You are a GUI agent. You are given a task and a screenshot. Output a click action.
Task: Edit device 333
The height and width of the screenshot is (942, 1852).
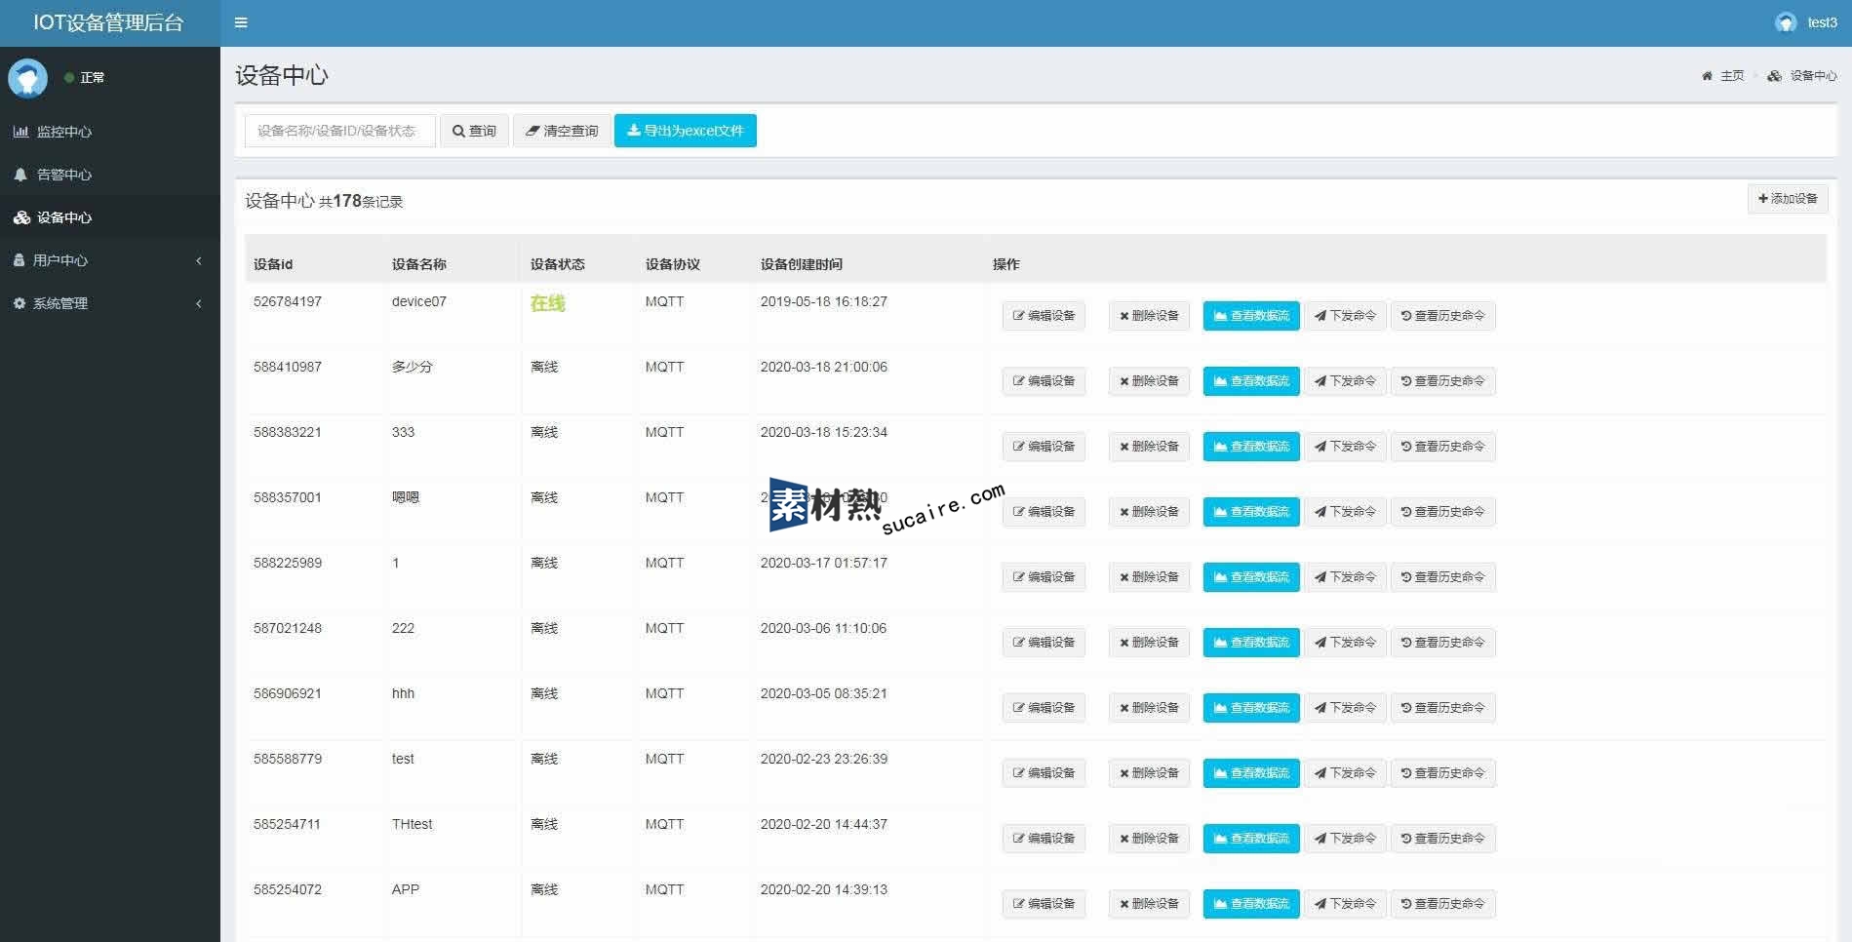[1044, 447]
